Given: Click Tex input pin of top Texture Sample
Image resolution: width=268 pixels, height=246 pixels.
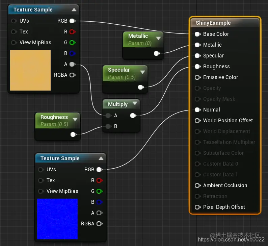Looking at the screenshot, I should pos(14,32).
